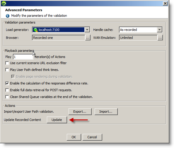Open WAN Emulation settings ellipsis button
The height and width of the screenshot is (148, 174).
click(160, 38)
